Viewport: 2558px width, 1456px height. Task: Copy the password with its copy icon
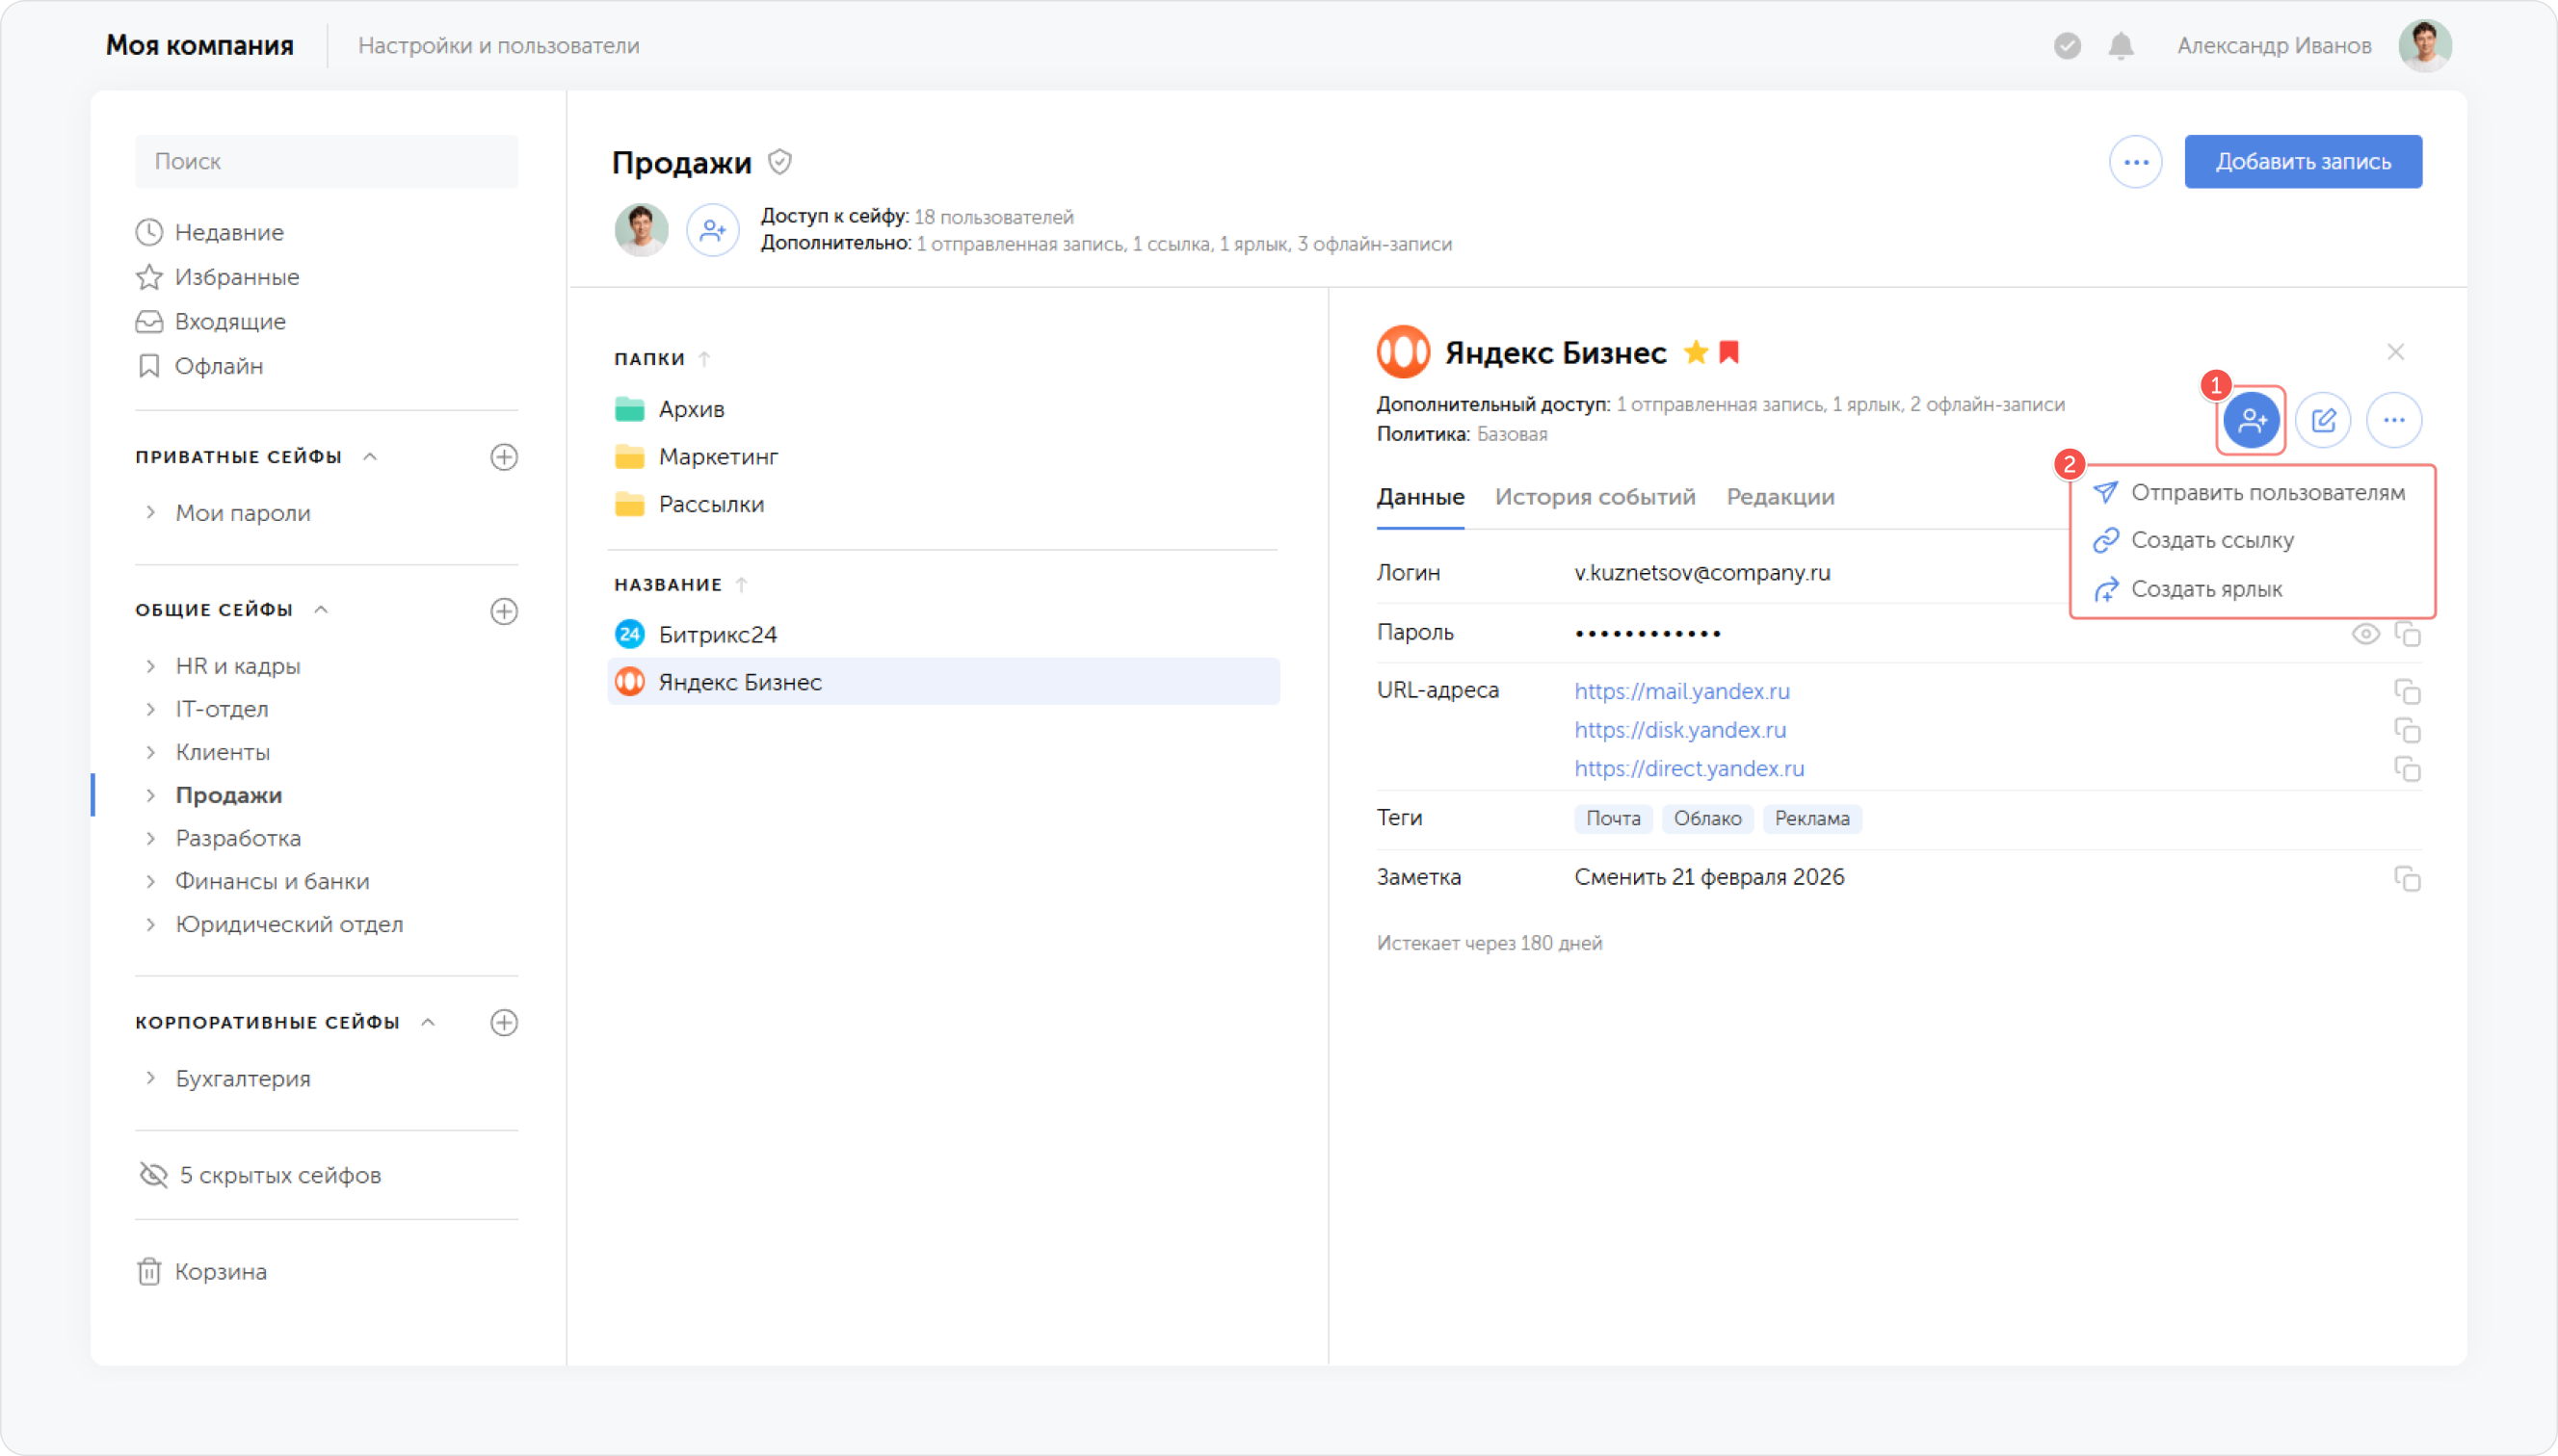point(2407,634)
